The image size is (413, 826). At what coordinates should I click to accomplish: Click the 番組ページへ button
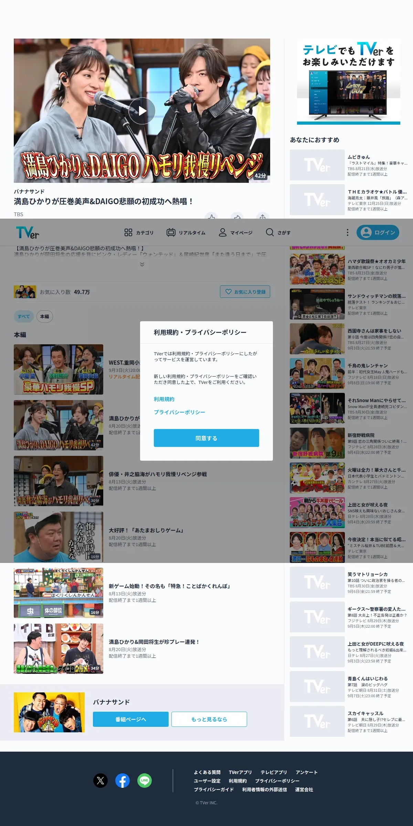[131, 719]
